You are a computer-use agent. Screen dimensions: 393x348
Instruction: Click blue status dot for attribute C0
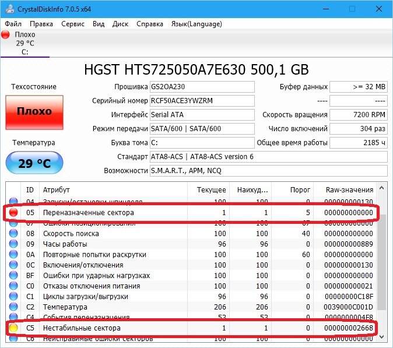point(13,286)
